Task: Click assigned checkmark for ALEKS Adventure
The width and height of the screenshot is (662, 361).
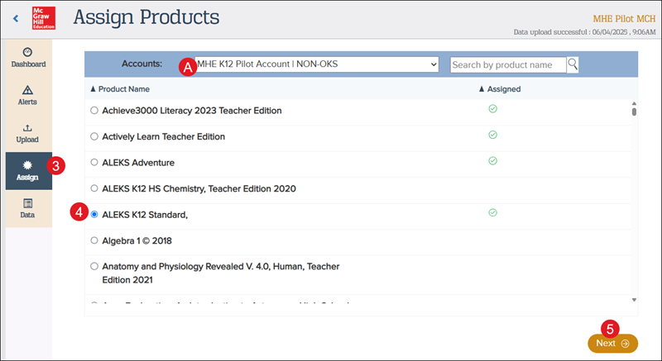Action: (492, 160)
